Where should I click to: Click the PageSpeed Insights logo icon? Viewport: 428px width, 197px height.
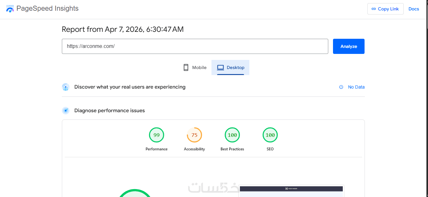click(x=10, y=9)
